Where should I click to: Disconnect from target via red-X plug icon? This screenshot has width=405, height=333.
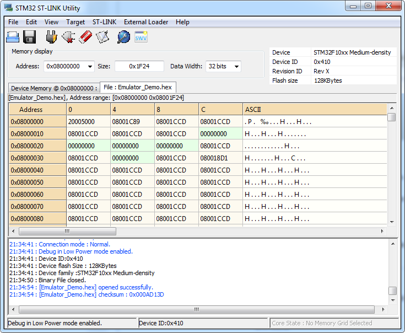[68, 37]
